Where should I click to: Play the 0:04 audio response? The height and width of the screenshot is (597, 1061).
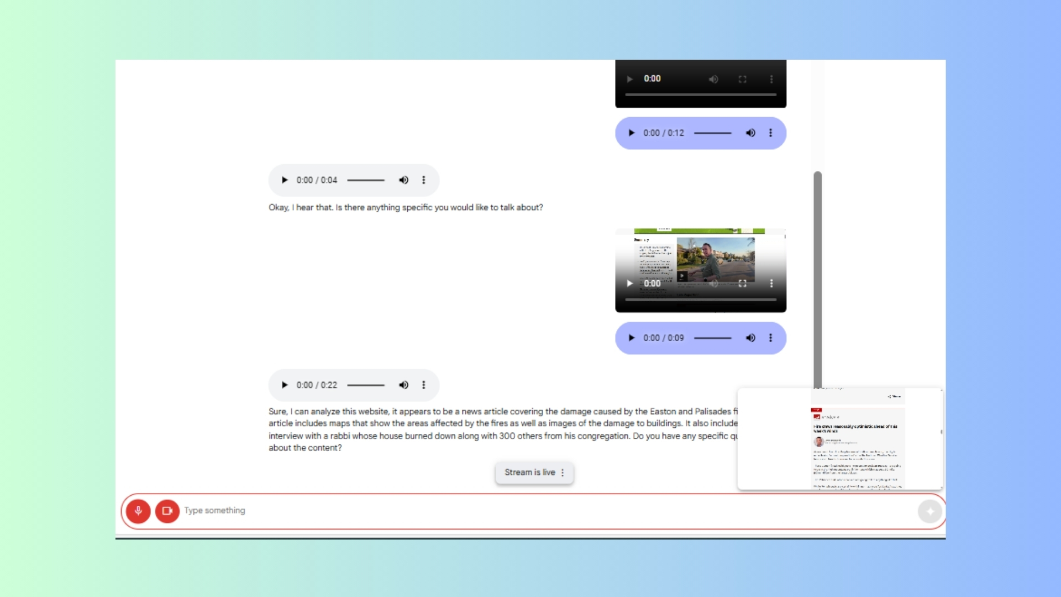tap(285, 180)
